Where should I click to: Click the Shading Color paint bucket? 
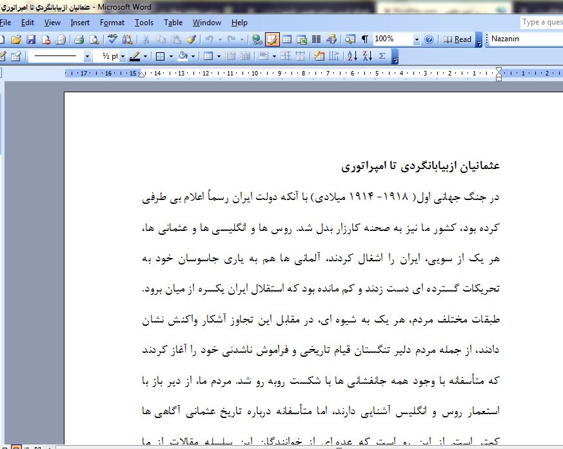click(x=183, y=56)
